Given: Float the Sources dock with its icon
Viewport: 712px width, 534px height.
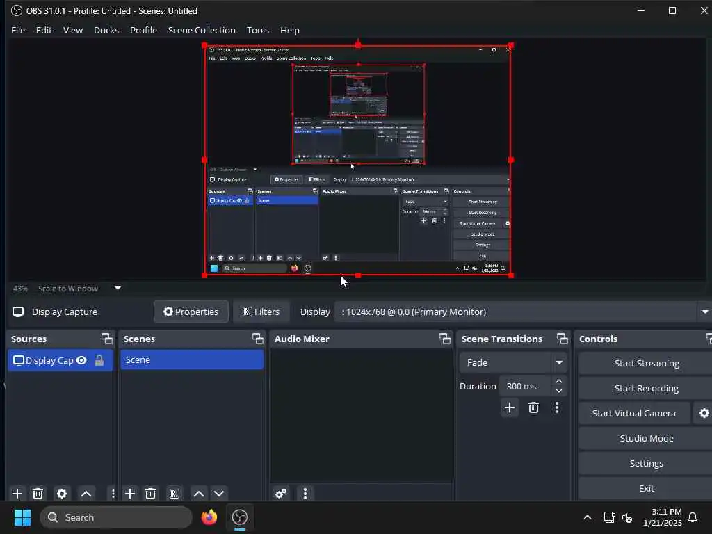Looking at the screenshot, I should pos(106,339).
